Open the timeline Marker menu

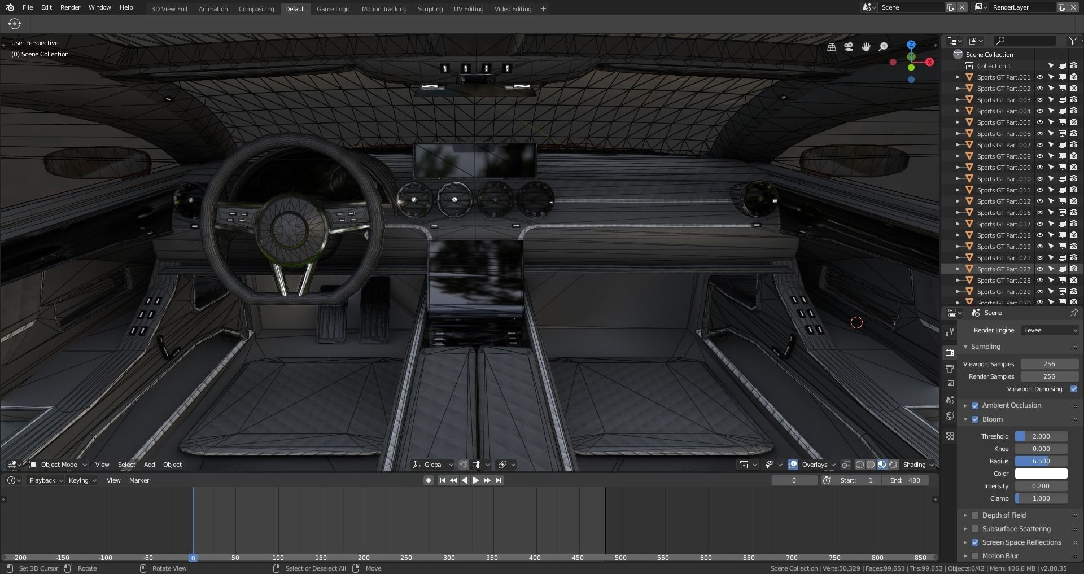coord(139,480)
